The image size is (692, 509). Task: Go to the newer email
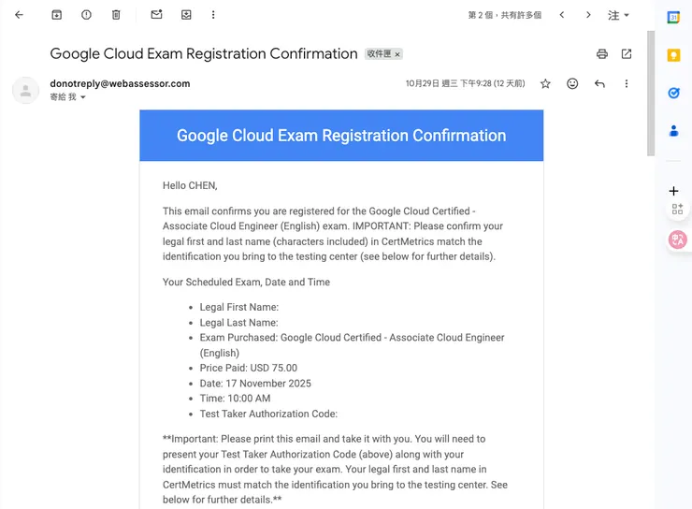click(x=561, y=15)
